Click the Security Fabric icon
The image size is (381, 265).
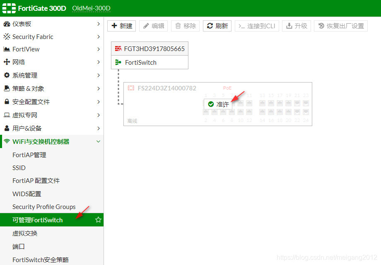coord(7,37)
